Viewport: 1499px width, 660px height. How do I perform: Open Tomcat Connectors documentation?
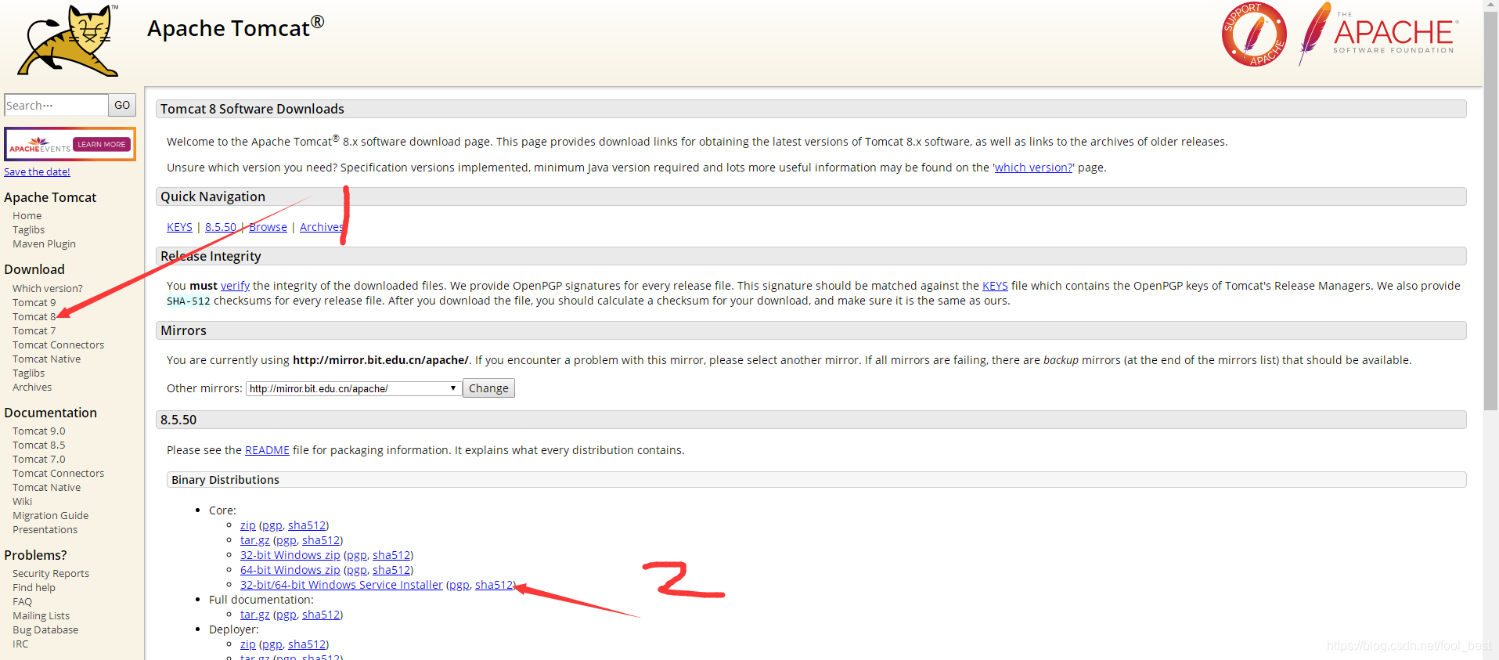click(58, 473)
